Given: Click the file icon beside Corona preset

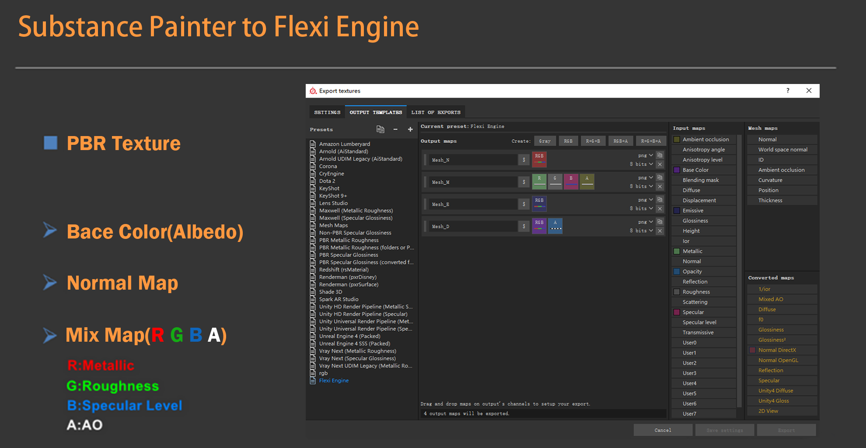Looking at the screenshot, I should click(313, 166).
